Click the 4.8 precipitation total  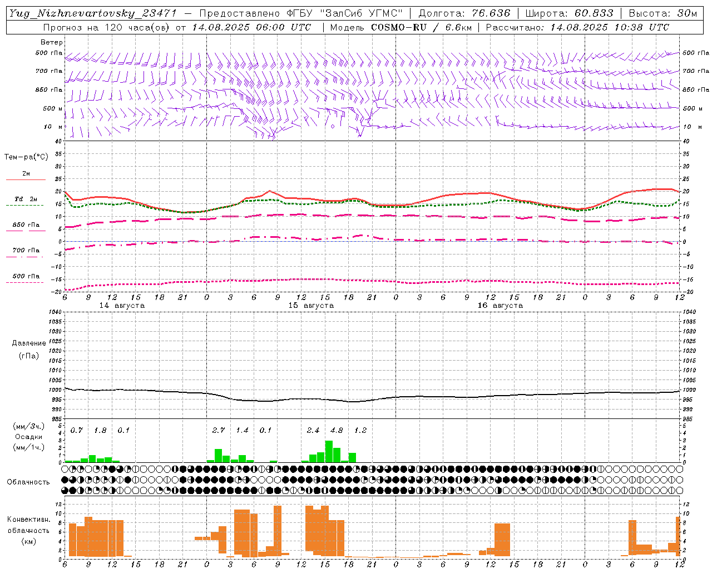tap(337, 431)
